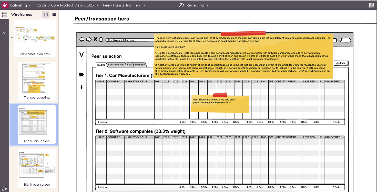Click the plus icon in mockup sidebar
The height and width of the screenshot is (192, 377).
(x=81, y=87)
